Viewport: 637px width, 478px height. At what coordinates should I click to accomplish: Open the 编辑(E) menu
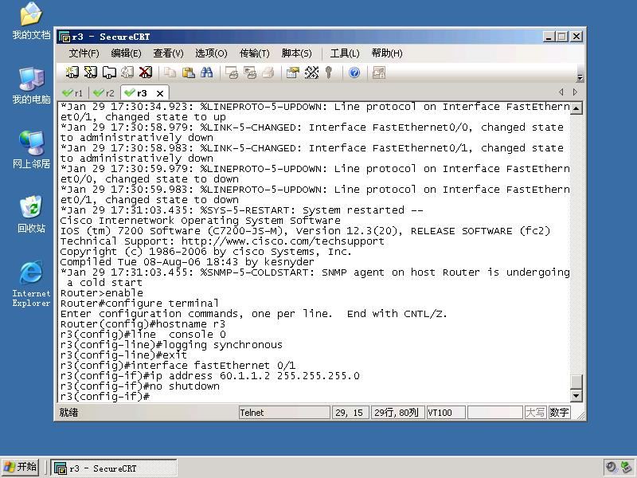pos(126,53)
